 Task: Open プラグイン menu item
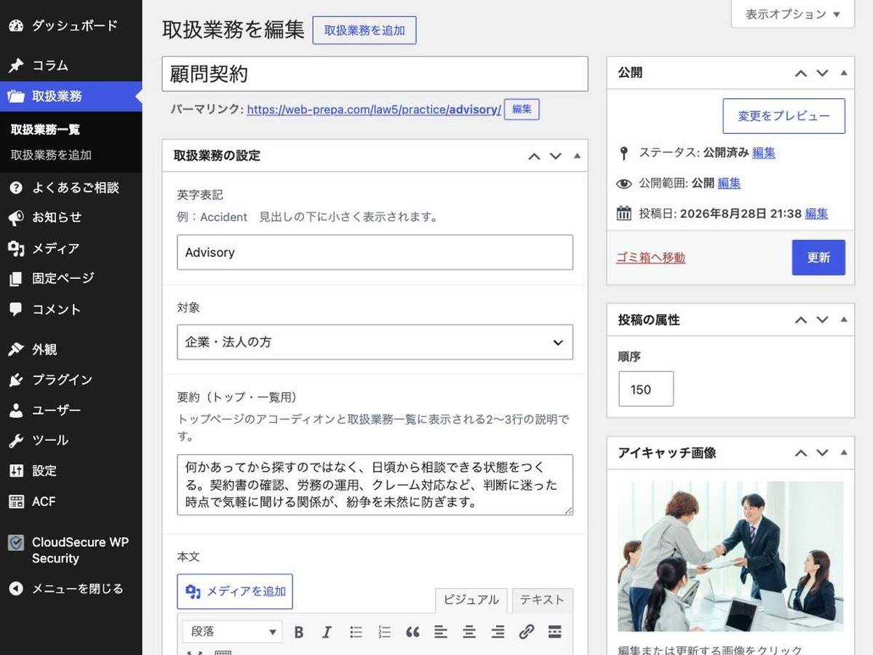click(71, 380)
